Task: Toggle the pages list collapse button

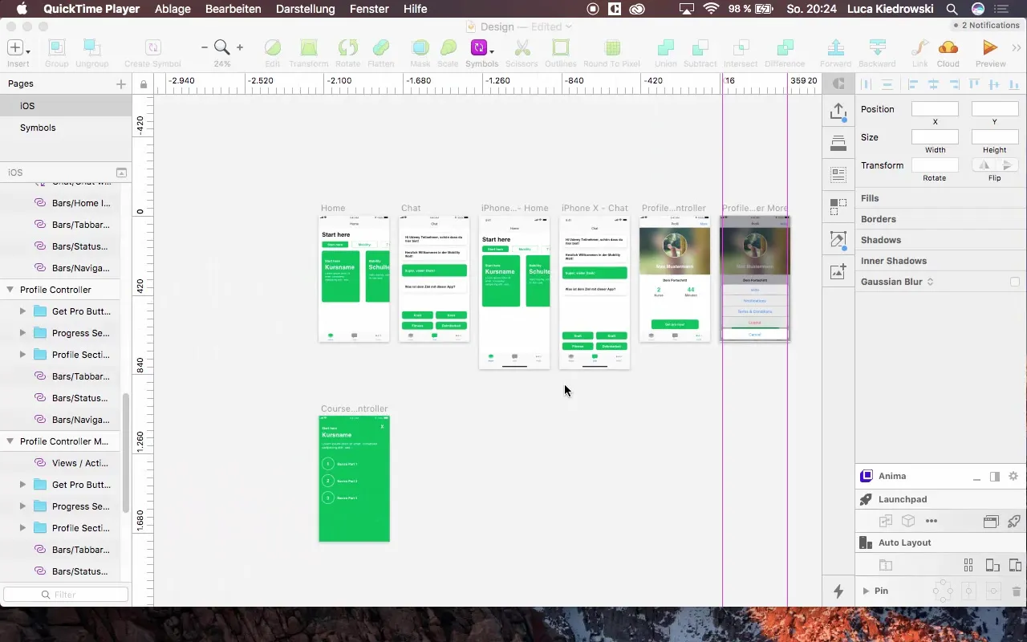Action: click(121, 173)
